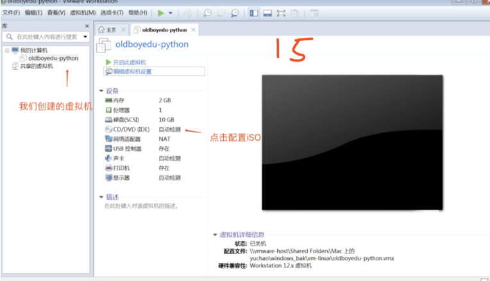Click the 处理器 processor device icon
490x281 pixels.
[x=108, y=110]
